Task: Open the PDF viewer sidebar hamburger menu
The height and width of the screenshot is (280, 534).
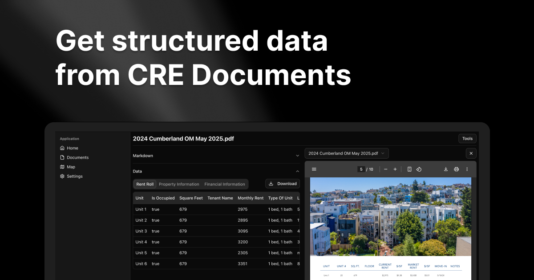Action: (x=314, y=169)
